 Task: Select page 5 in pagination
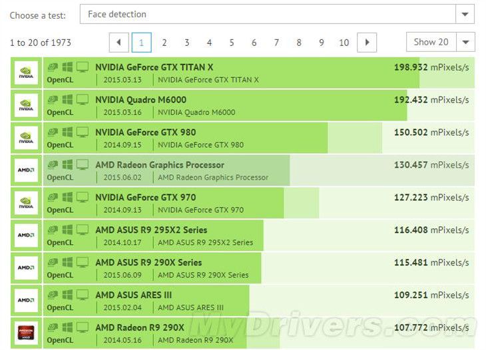(232, 43)
